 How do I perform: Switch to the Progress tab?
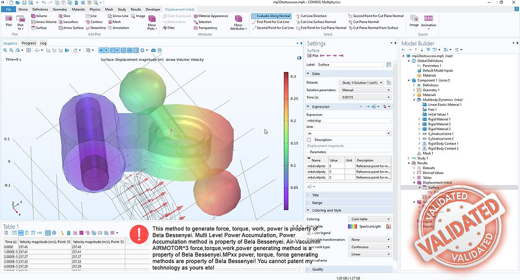(x=29, y=43)
